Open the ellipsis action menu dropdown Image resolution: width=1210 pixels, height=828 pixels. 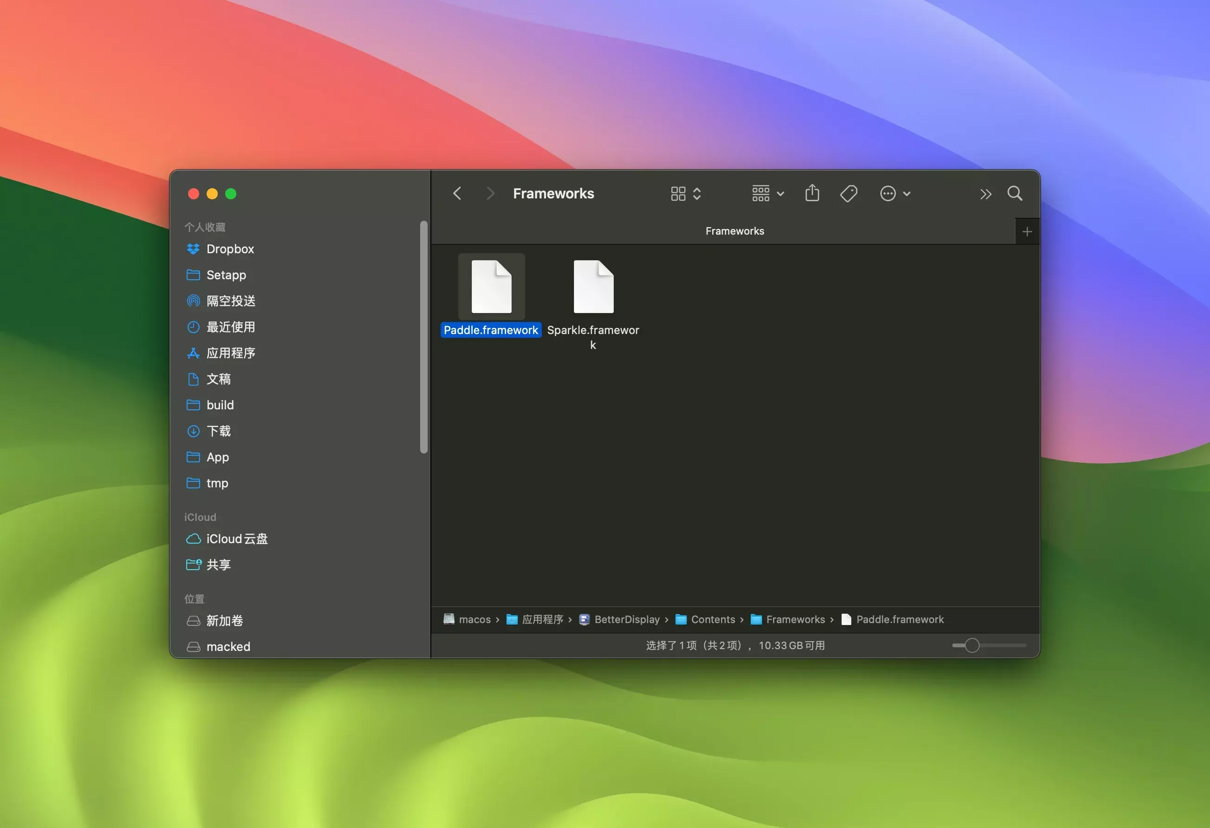[x=894, y=194]
